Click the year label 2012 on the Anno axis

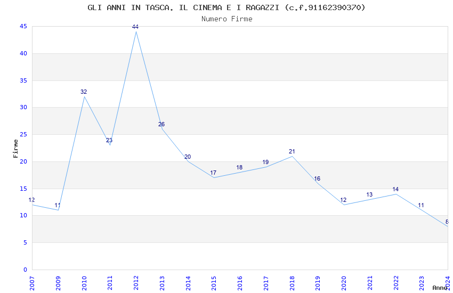click(136, 283)
